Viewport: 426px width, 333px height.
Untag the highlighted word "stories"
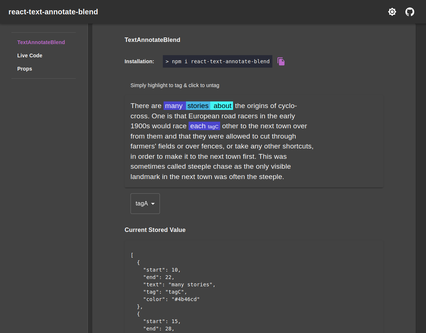point(198,105)
